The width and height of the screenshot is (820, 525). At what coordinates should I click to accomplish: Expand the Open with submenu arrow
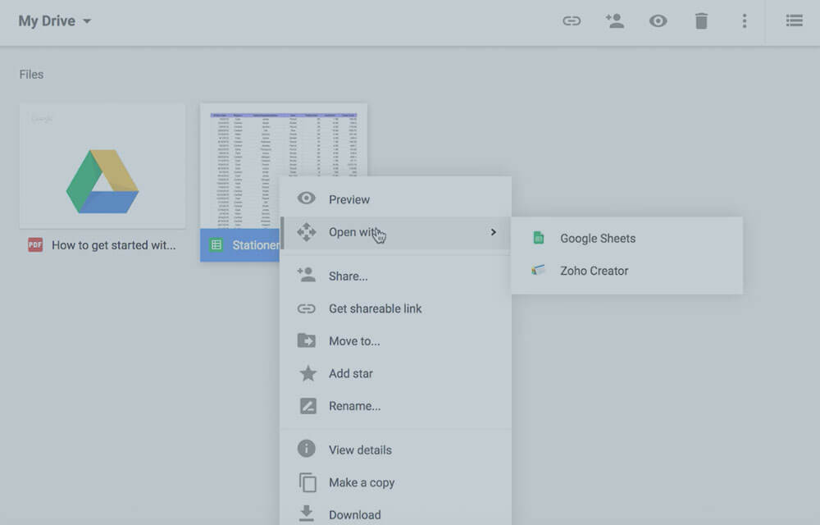point(493,232)
